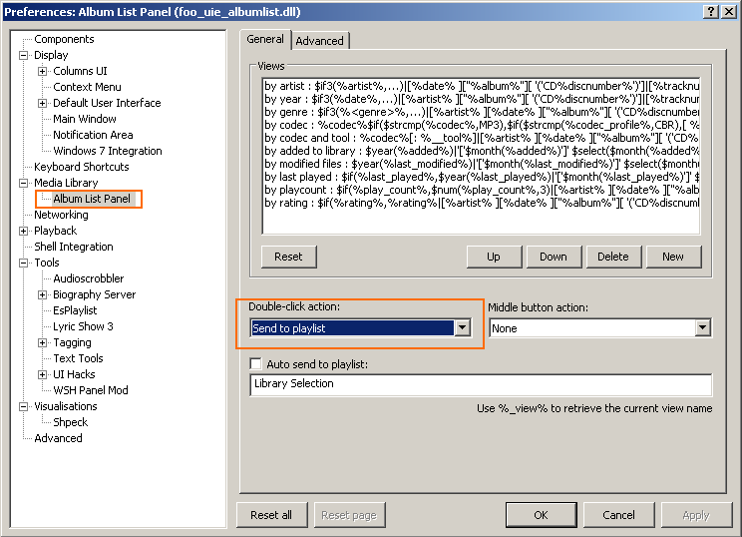
Task: Open the Middle button action dropdown
Action: click(x=702, y=328)
